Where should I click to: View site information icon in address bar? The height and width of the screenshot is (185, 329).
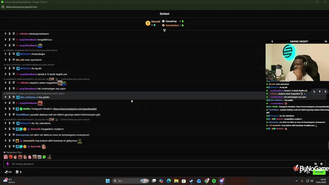click(x=3, y=7)
